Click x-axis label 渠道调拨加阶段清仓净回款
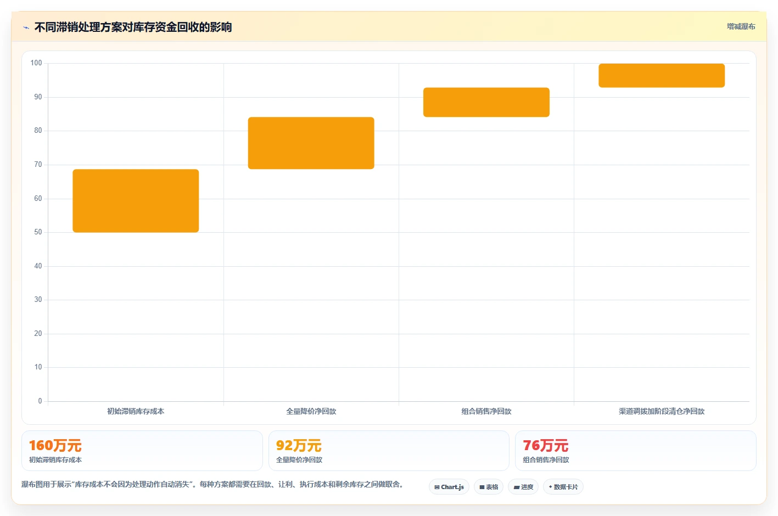Viewport: 778px width, 516px height. click(x=662, y=411)
